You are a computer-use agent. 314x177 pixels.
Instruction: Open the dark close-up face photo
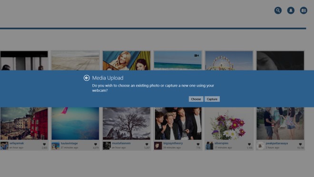280,60
